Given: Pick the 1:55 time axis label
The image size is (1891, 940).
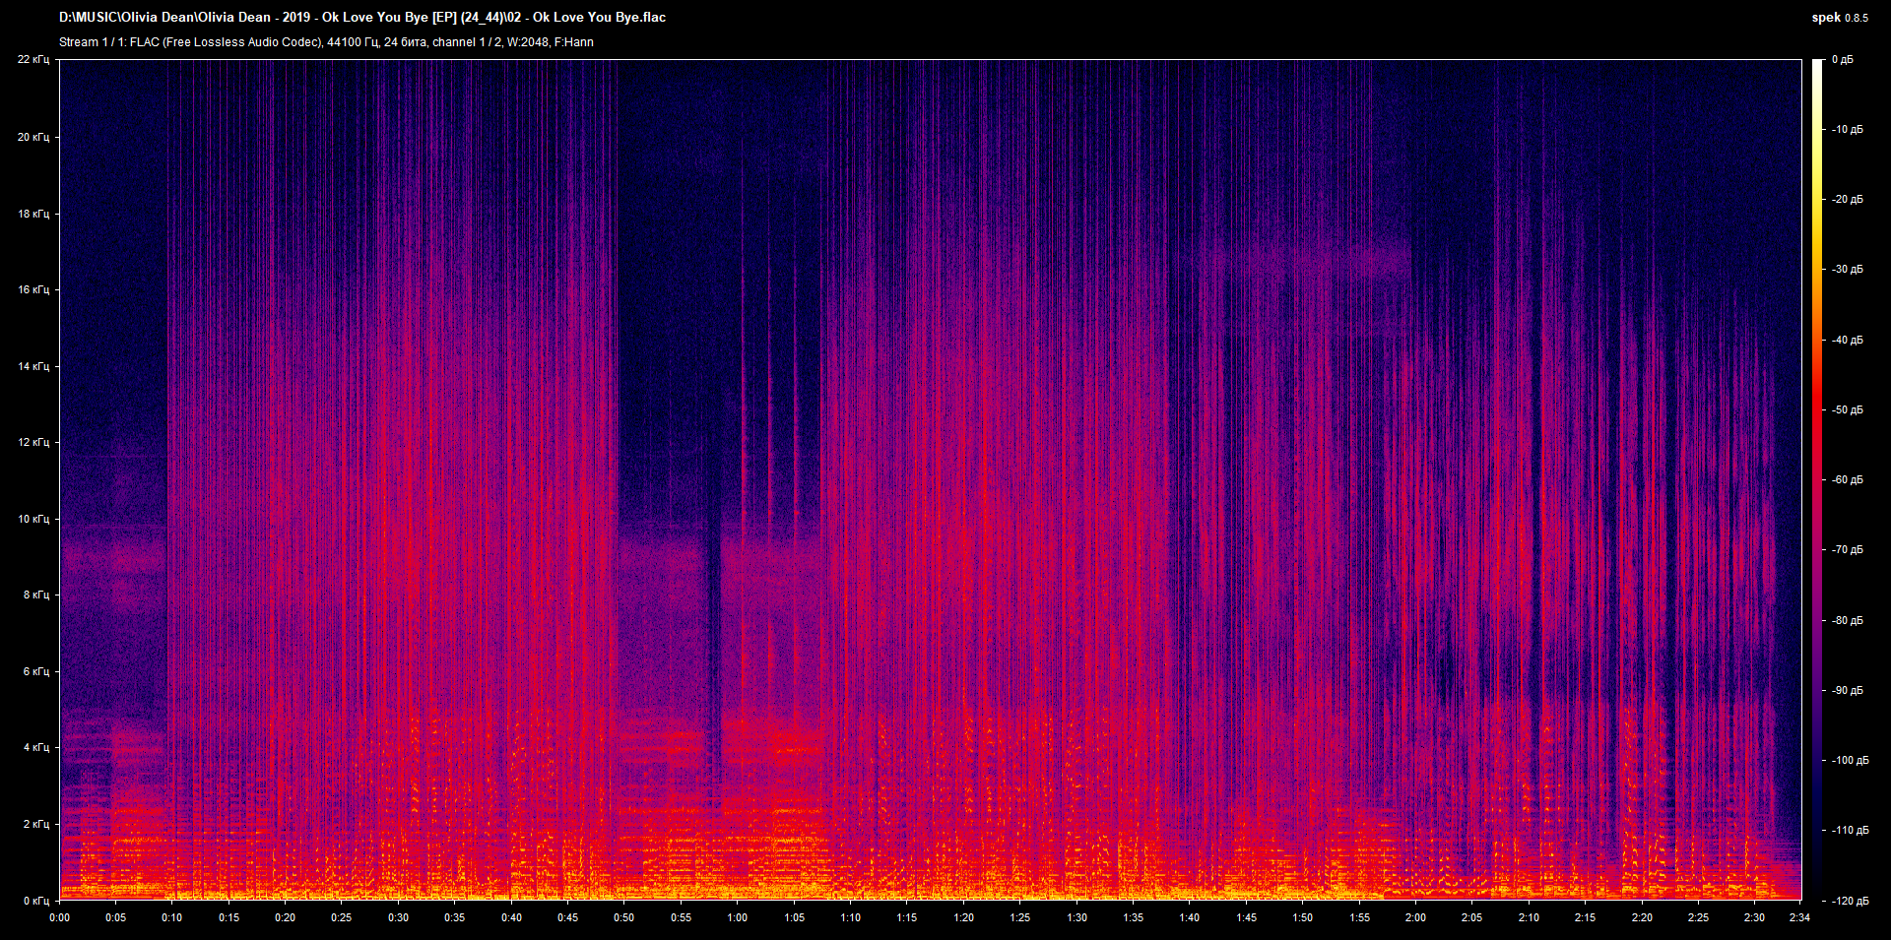Looking at the screenshot, I should pos(1360,917).
